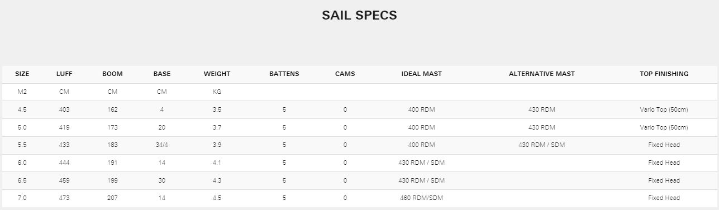The width and height of the screenshot is (719, 210).
Task: Click the IDEAL MAST column header
Action: (x=422, y=74)
